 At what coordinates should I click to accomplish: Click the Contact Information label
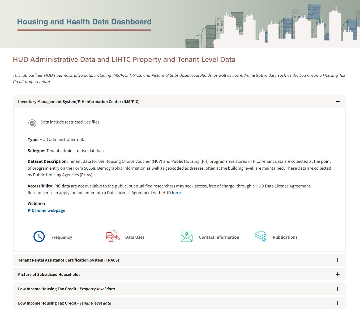219,237
